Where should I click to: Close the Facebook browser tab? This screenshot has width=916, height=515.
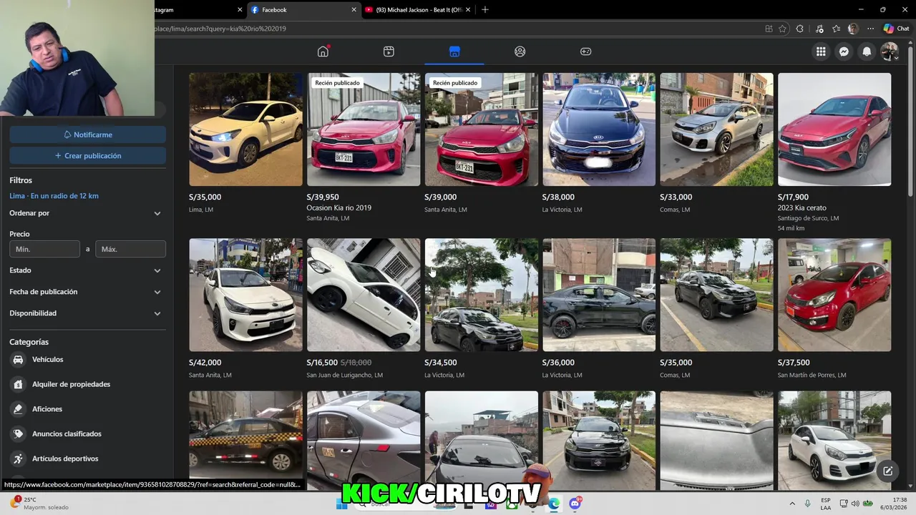tap(354, 10)
